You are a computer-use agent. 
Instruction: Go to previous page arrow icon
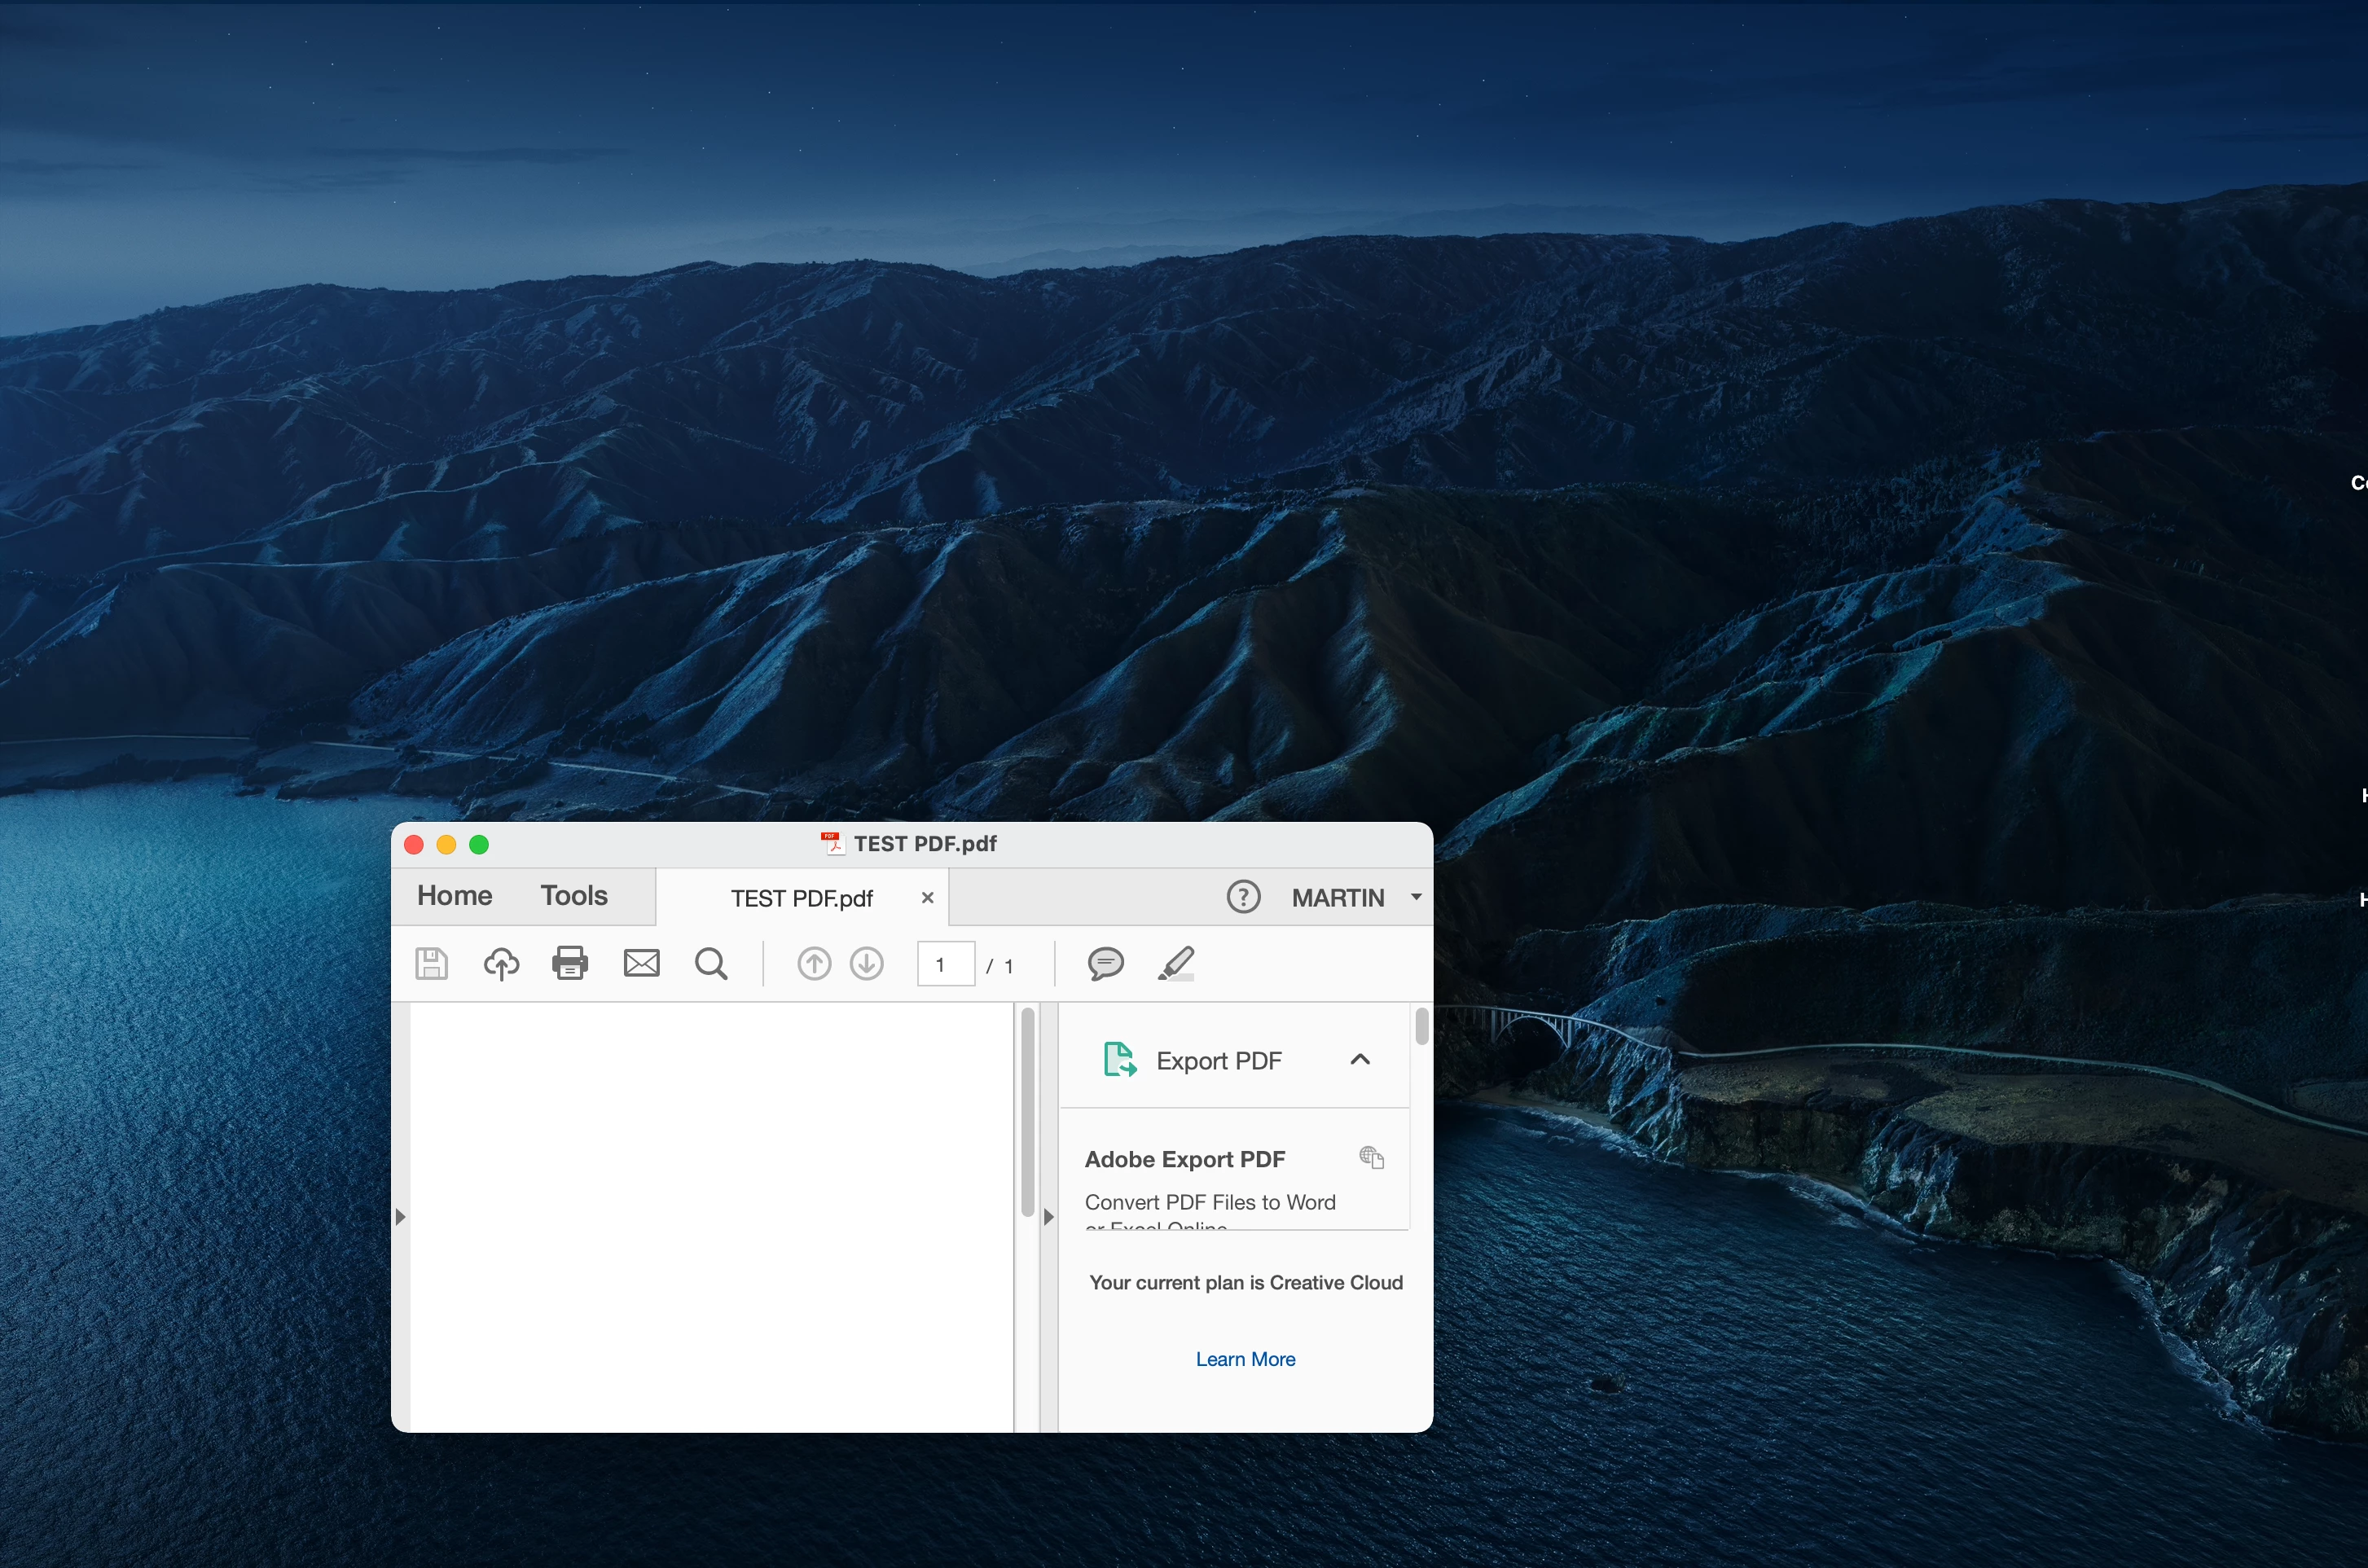814,964
